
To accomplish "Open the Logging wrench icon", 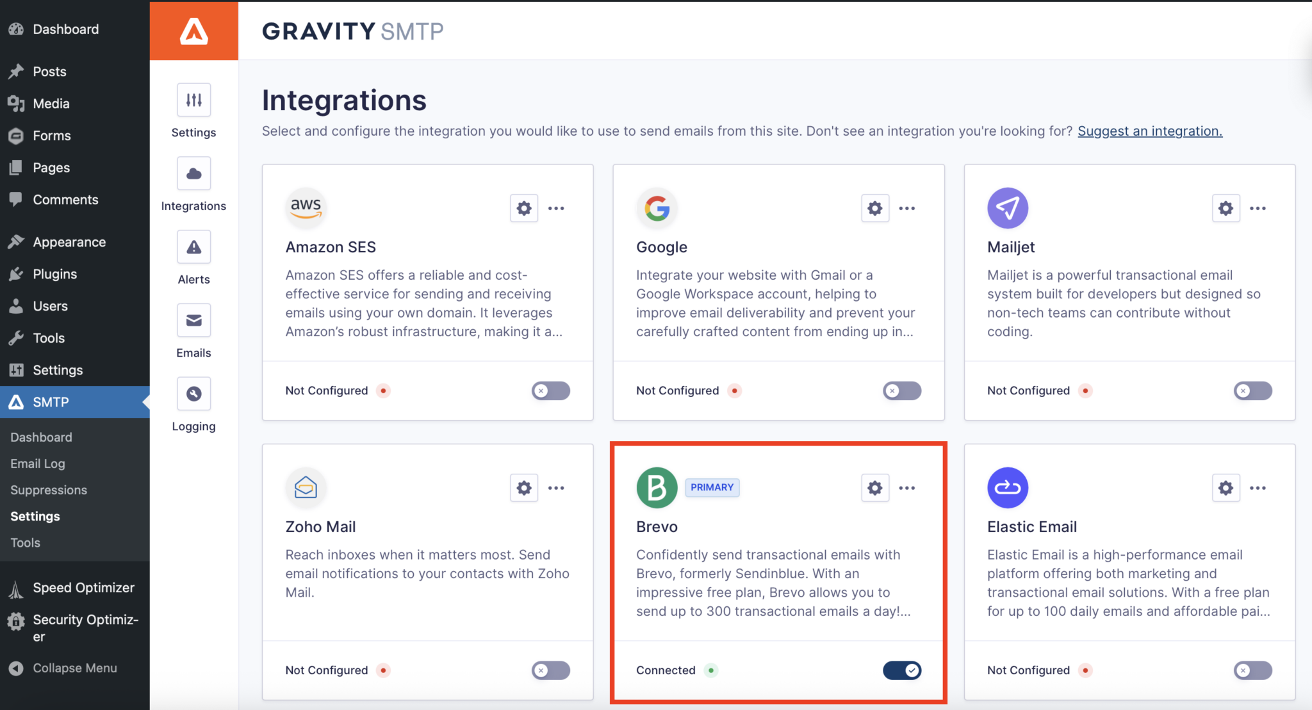I will (x=193, y=394).
